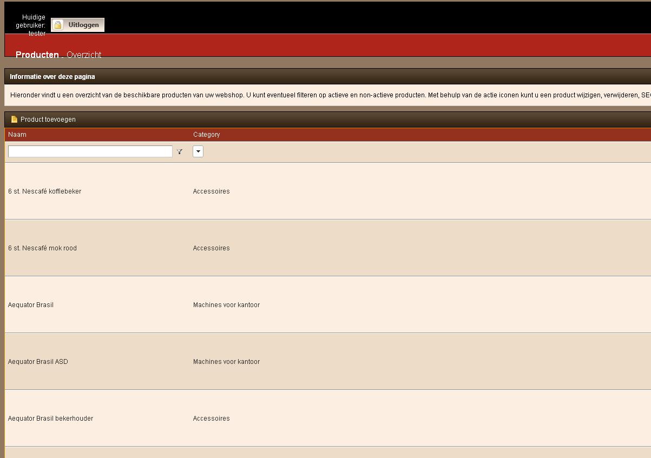Focus the Naam filter text field
Image resolution: width=651 pixels, height=458 pixels.
pos(90,151)
